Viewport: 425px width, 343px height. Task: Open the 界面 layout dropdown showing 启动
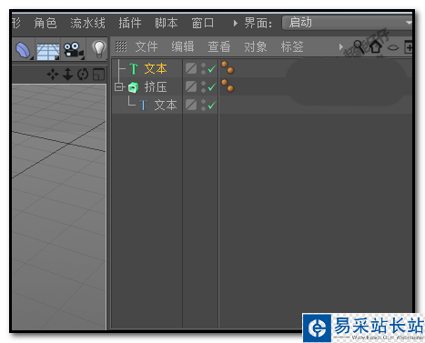pos(347,23)
